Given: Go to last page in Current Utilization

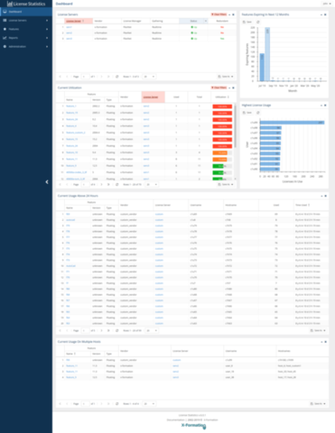Looking at the screenshot, I should pos(108,185).
